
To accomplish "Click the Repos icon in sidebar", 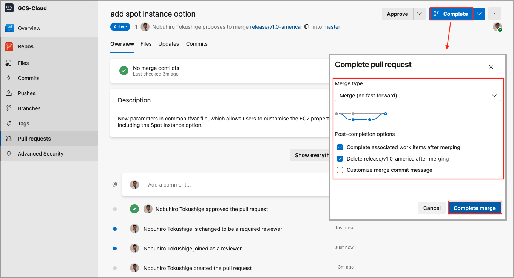I will point(9,46).
